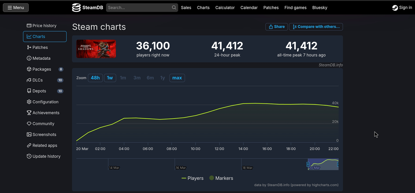
Task: Click the Depots count badge 10
Action: (60, 91)
